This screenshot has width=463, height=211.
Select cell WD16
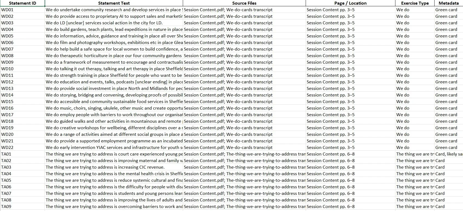tap(22, 108)
